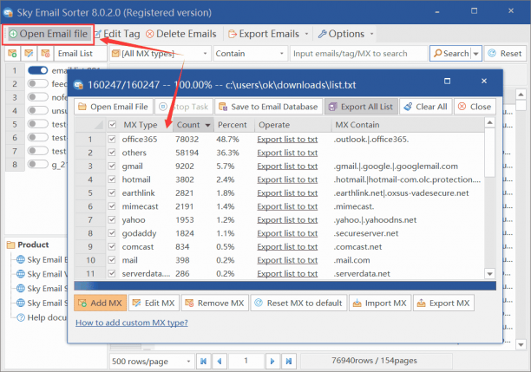Select the earthlink MX type cell

[x=139, y=193]
